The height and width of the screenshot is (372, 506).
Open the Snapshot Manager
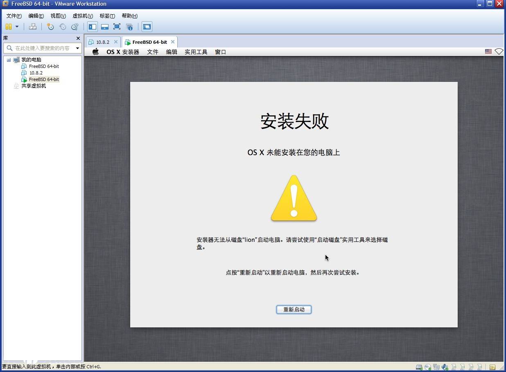coord(75,27)
